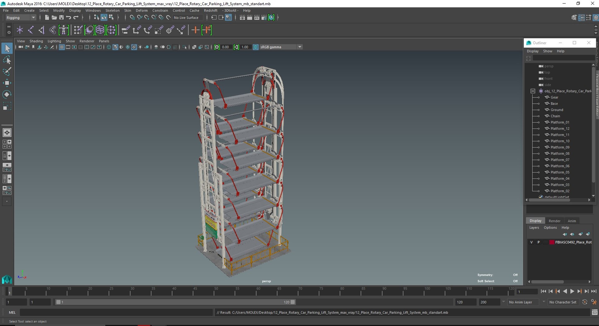Viewport: 599px width, 326px height.
Task: Toggle the viewport grid display button
Action: coord(62,47)
